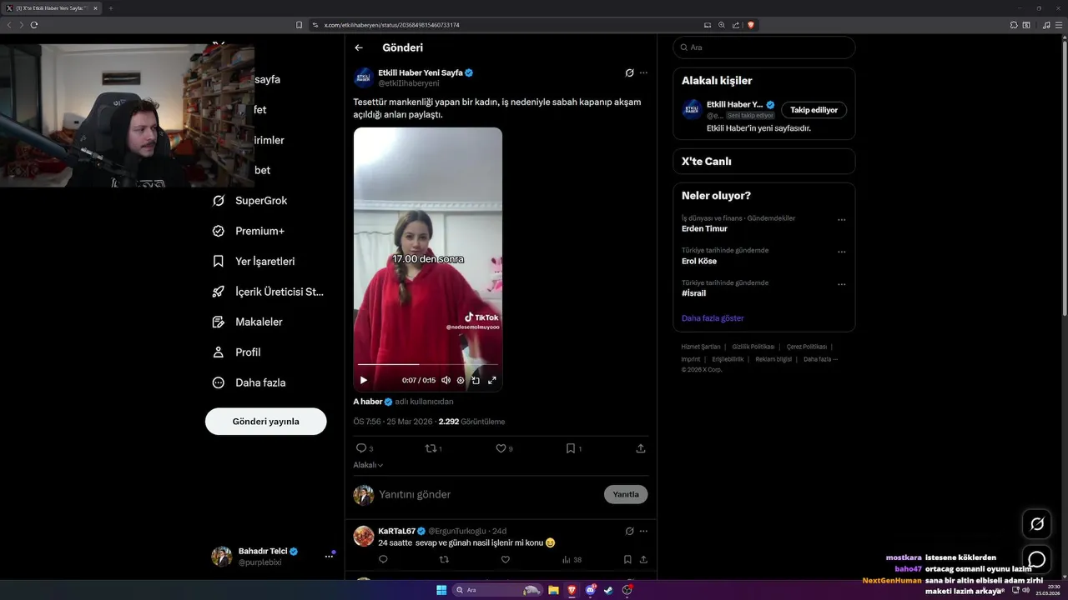
Task: Open more options on Etkili Haber post
Action: pyautogui.click(x=643, y=72)
